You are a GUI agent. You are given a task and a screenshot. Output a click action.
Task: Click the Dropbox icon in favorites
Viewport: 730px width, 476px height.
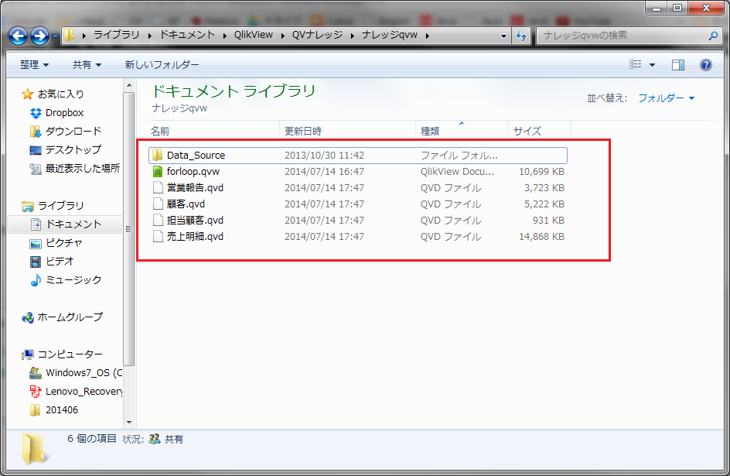click(x=36, y=113)
